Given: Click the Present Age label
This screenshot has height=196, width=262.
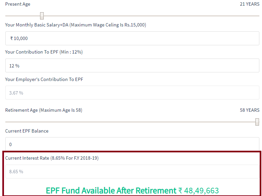Looking at the screenshot, I should click(18, 4).
